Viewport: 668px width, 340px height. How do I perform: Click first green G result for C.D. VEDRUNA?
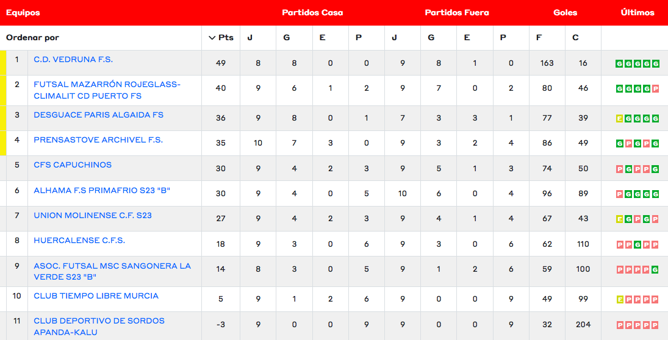[x=620, y=63]
